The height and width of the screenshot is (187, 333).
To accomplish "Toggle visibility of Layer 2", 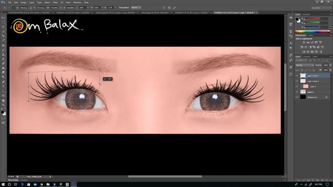I will click(297, 86).
